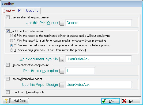Select option 3 Preview only

coord(12,50)
